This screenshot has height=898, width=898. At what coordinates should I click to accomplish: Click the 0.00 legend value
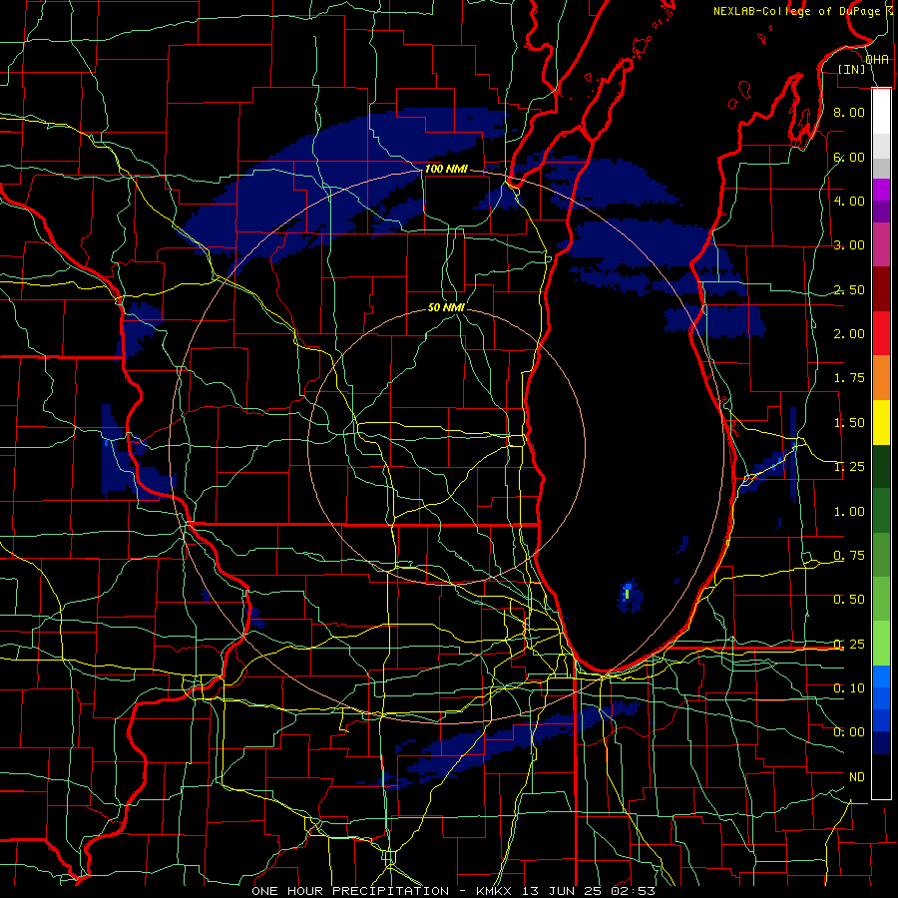(x=849, y=732)
